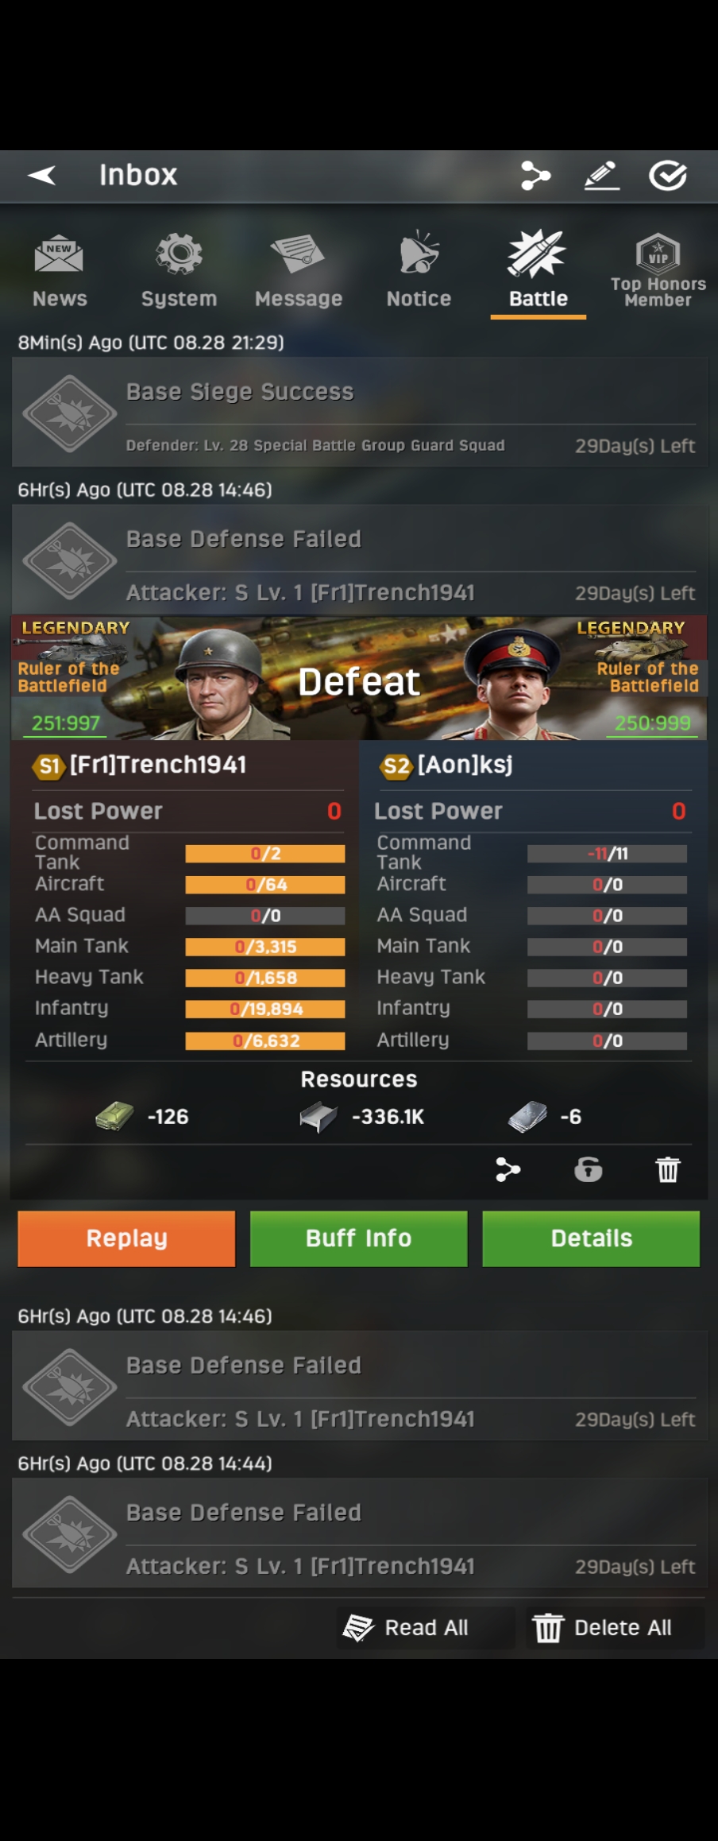718x1841 pixels.
Task: Toggle the lock icon on battle report
Action: [x=589, y=1169]
